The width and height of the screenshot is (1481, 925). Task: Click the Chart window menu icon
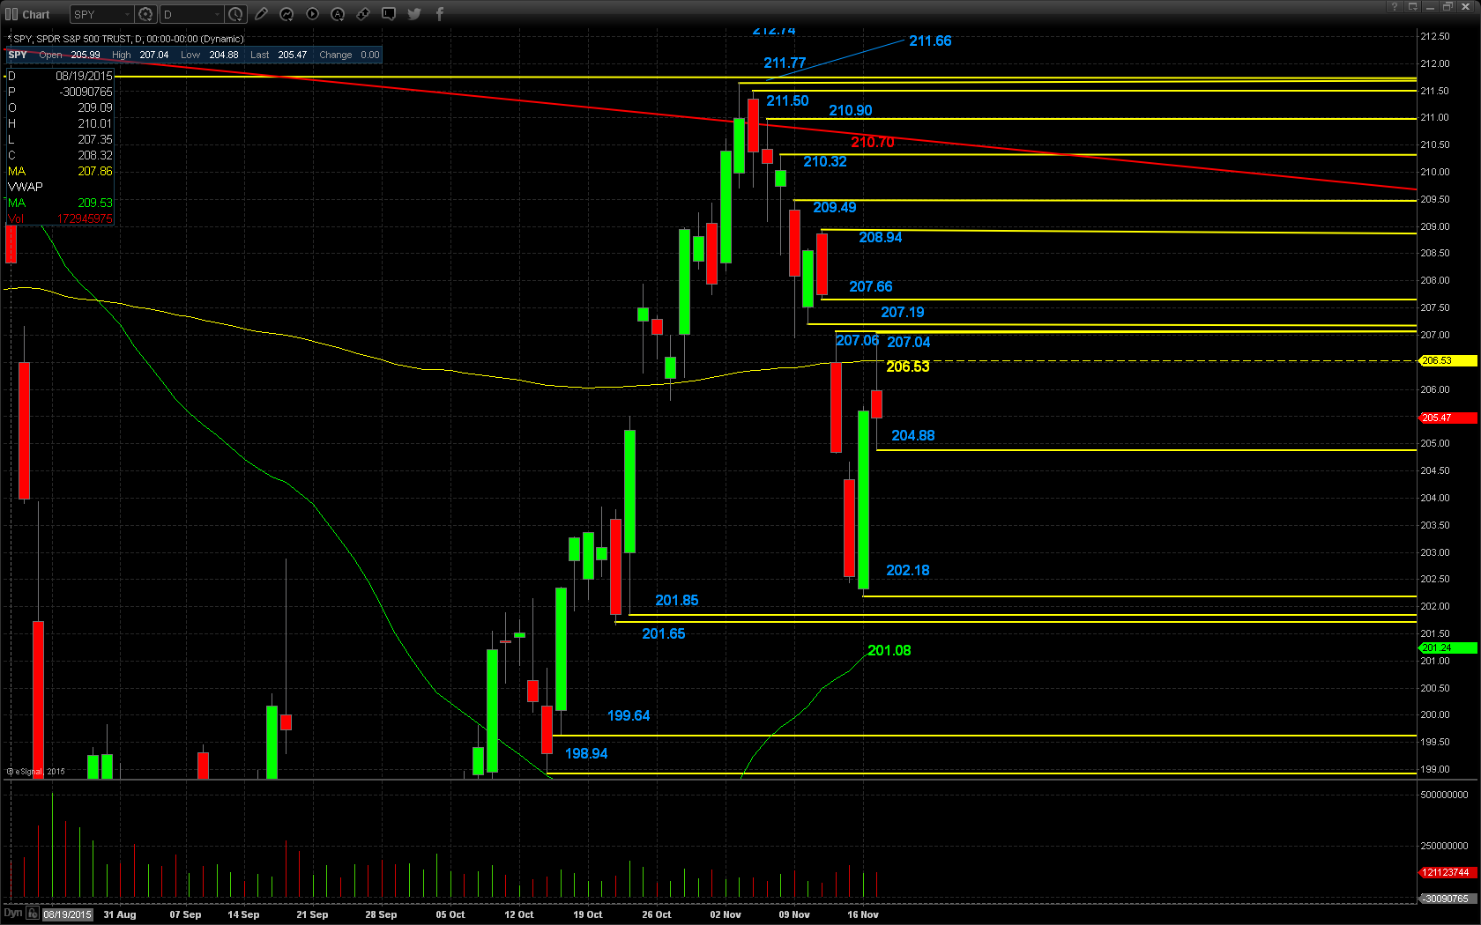coord(11,14)
